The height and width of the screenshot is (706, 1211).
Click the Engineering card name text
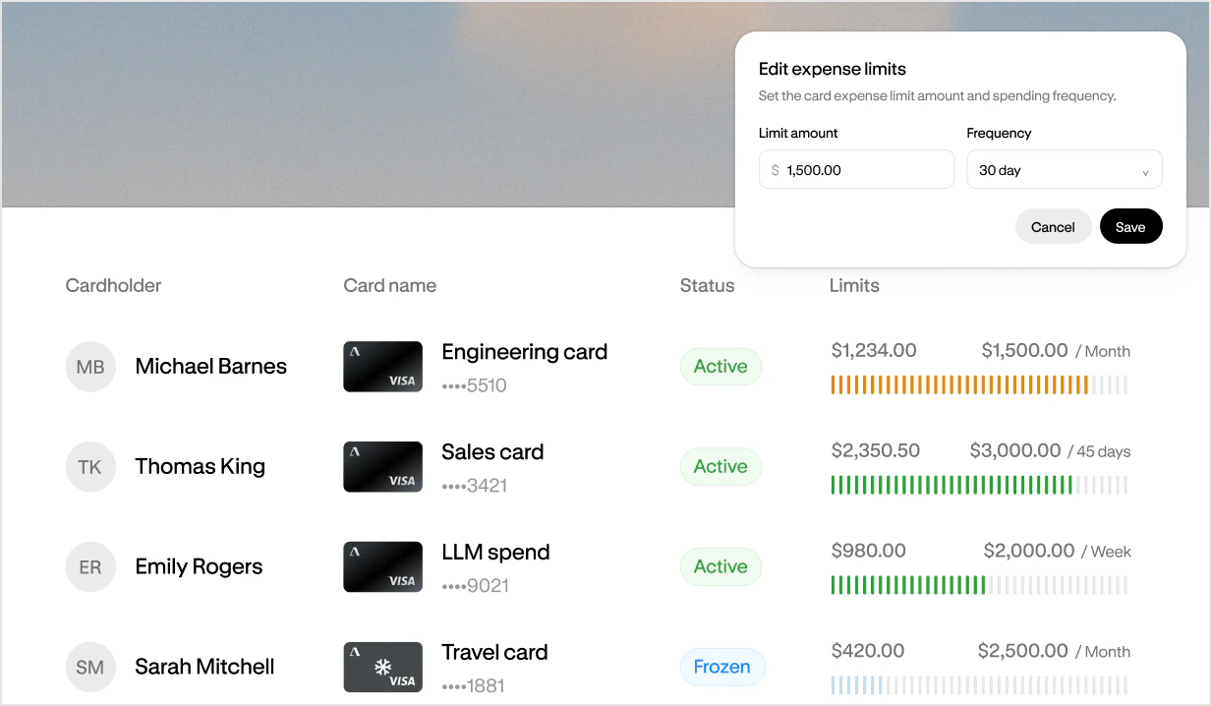click(x=525, y=352)
